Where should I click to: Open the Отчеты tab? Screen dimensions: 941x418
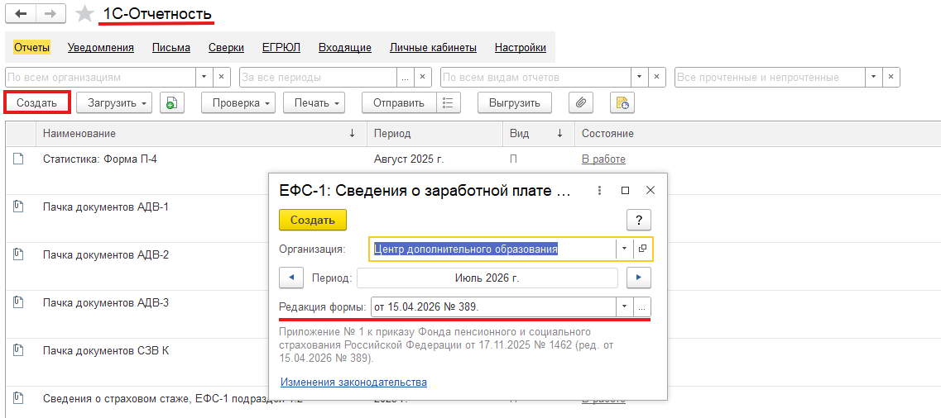[31, 48]
